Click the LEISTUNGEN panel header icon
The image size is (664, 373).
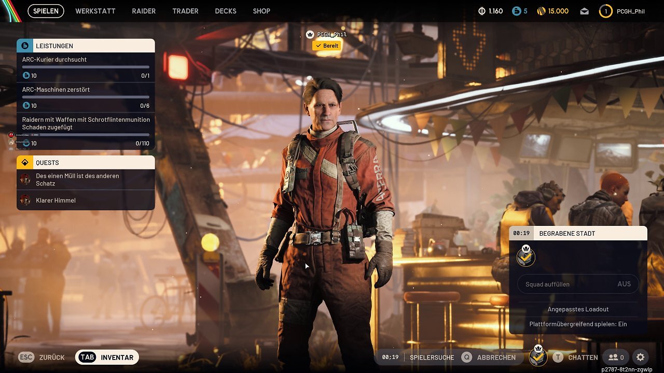(x=24, y=46)
